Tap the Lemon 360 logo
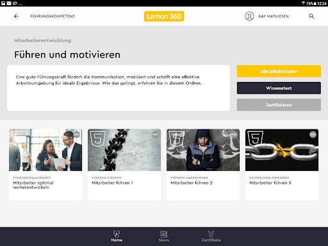This screenshot has height=246, width=328. [164, 16]
